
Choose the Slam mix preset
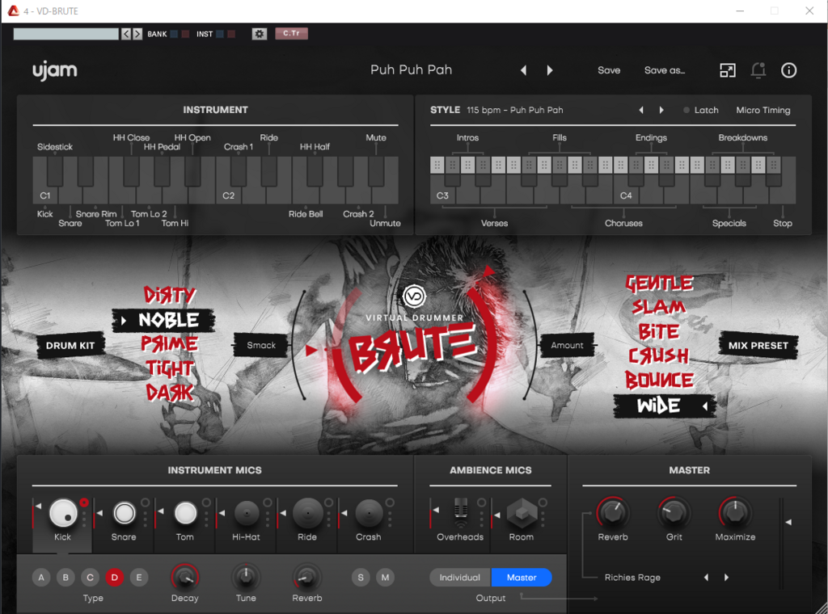[x=659, y=308]
